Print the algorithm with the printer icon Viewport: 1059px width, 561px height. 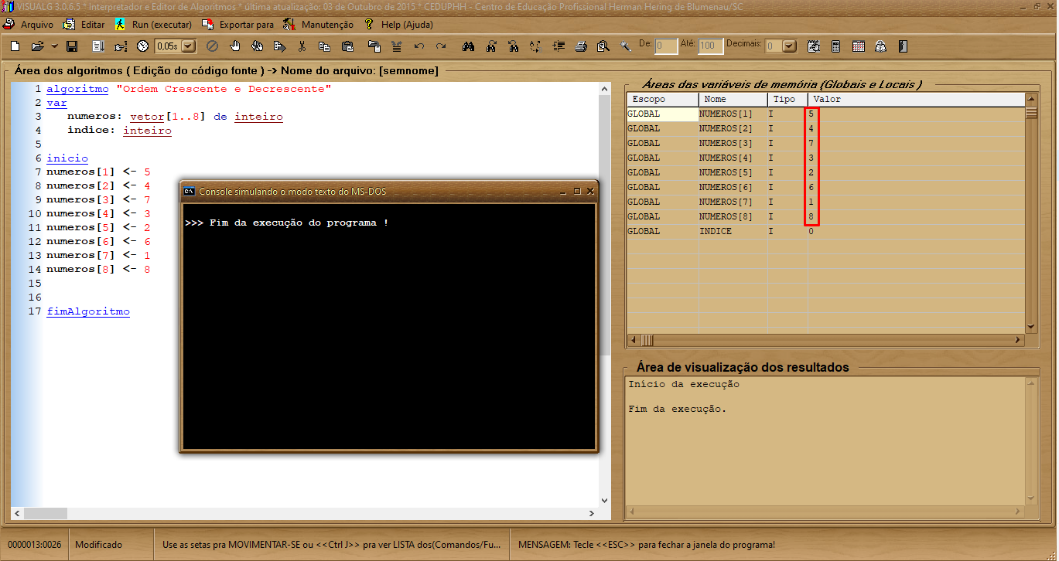(x=581, y=46)
